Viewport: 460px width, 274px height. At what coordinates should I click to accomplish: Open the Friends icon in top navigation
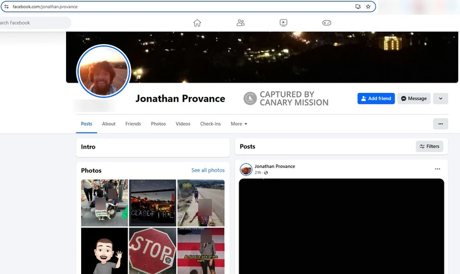pyautogui.click(x=240, y=23)
